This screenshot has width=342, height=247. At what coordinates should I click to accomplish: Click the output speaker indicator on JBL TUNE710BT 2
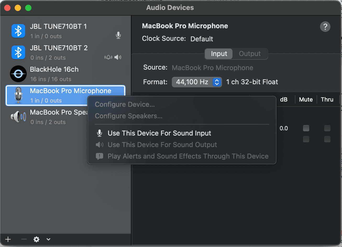[x=118, y=57]
